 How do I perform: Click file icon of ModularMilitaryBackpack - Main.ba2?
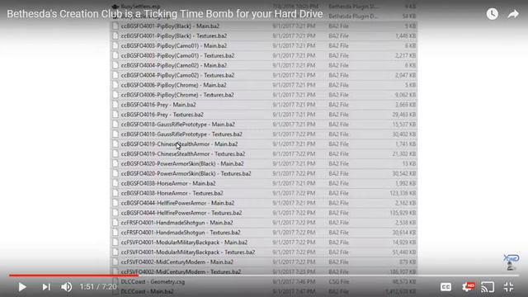click(x=115, y=242)
